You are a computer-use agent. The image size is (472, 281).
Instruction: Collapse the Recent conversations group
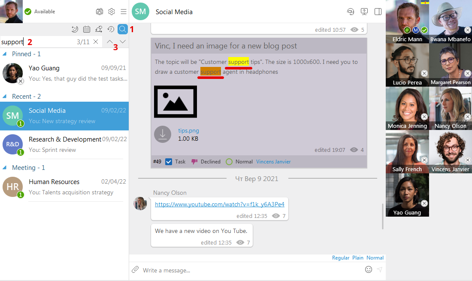[x=5, y=97]
